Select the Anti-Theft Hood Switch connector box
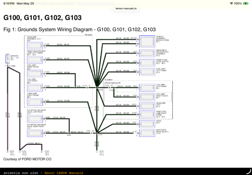Viewport: 252px width, 175px height. click(x=147, y=133)
